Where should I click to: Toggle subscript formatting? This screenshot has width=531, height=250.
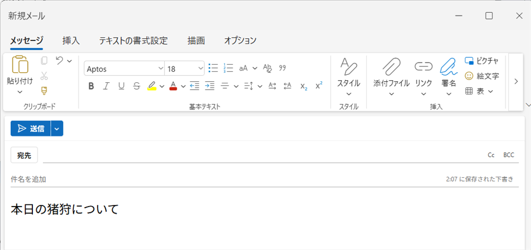[x=304, y=87]
